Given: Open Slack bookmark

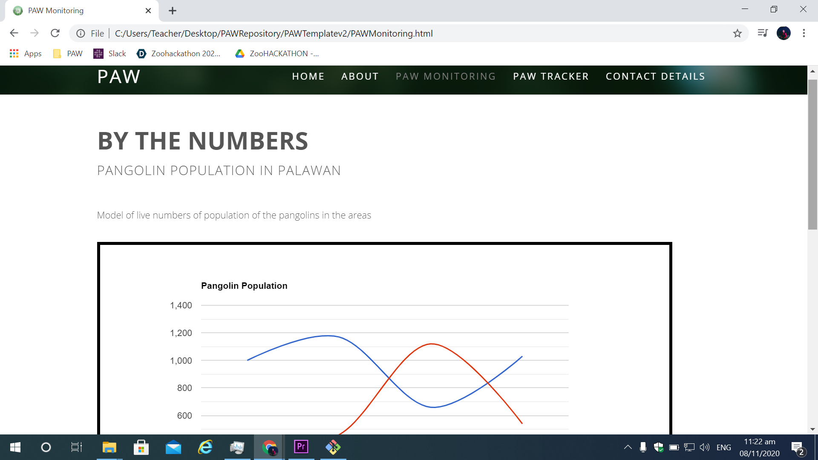Looking at the screenshot, I should coord(110,54).
